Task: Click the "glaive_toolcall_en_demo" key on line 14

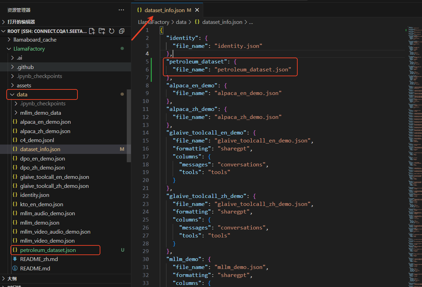Action: click(206, 133)
